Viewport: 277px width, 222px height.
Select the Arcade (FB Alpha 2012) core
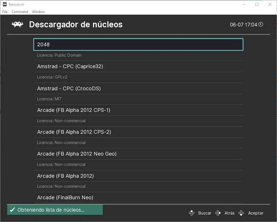pos(138,176)
